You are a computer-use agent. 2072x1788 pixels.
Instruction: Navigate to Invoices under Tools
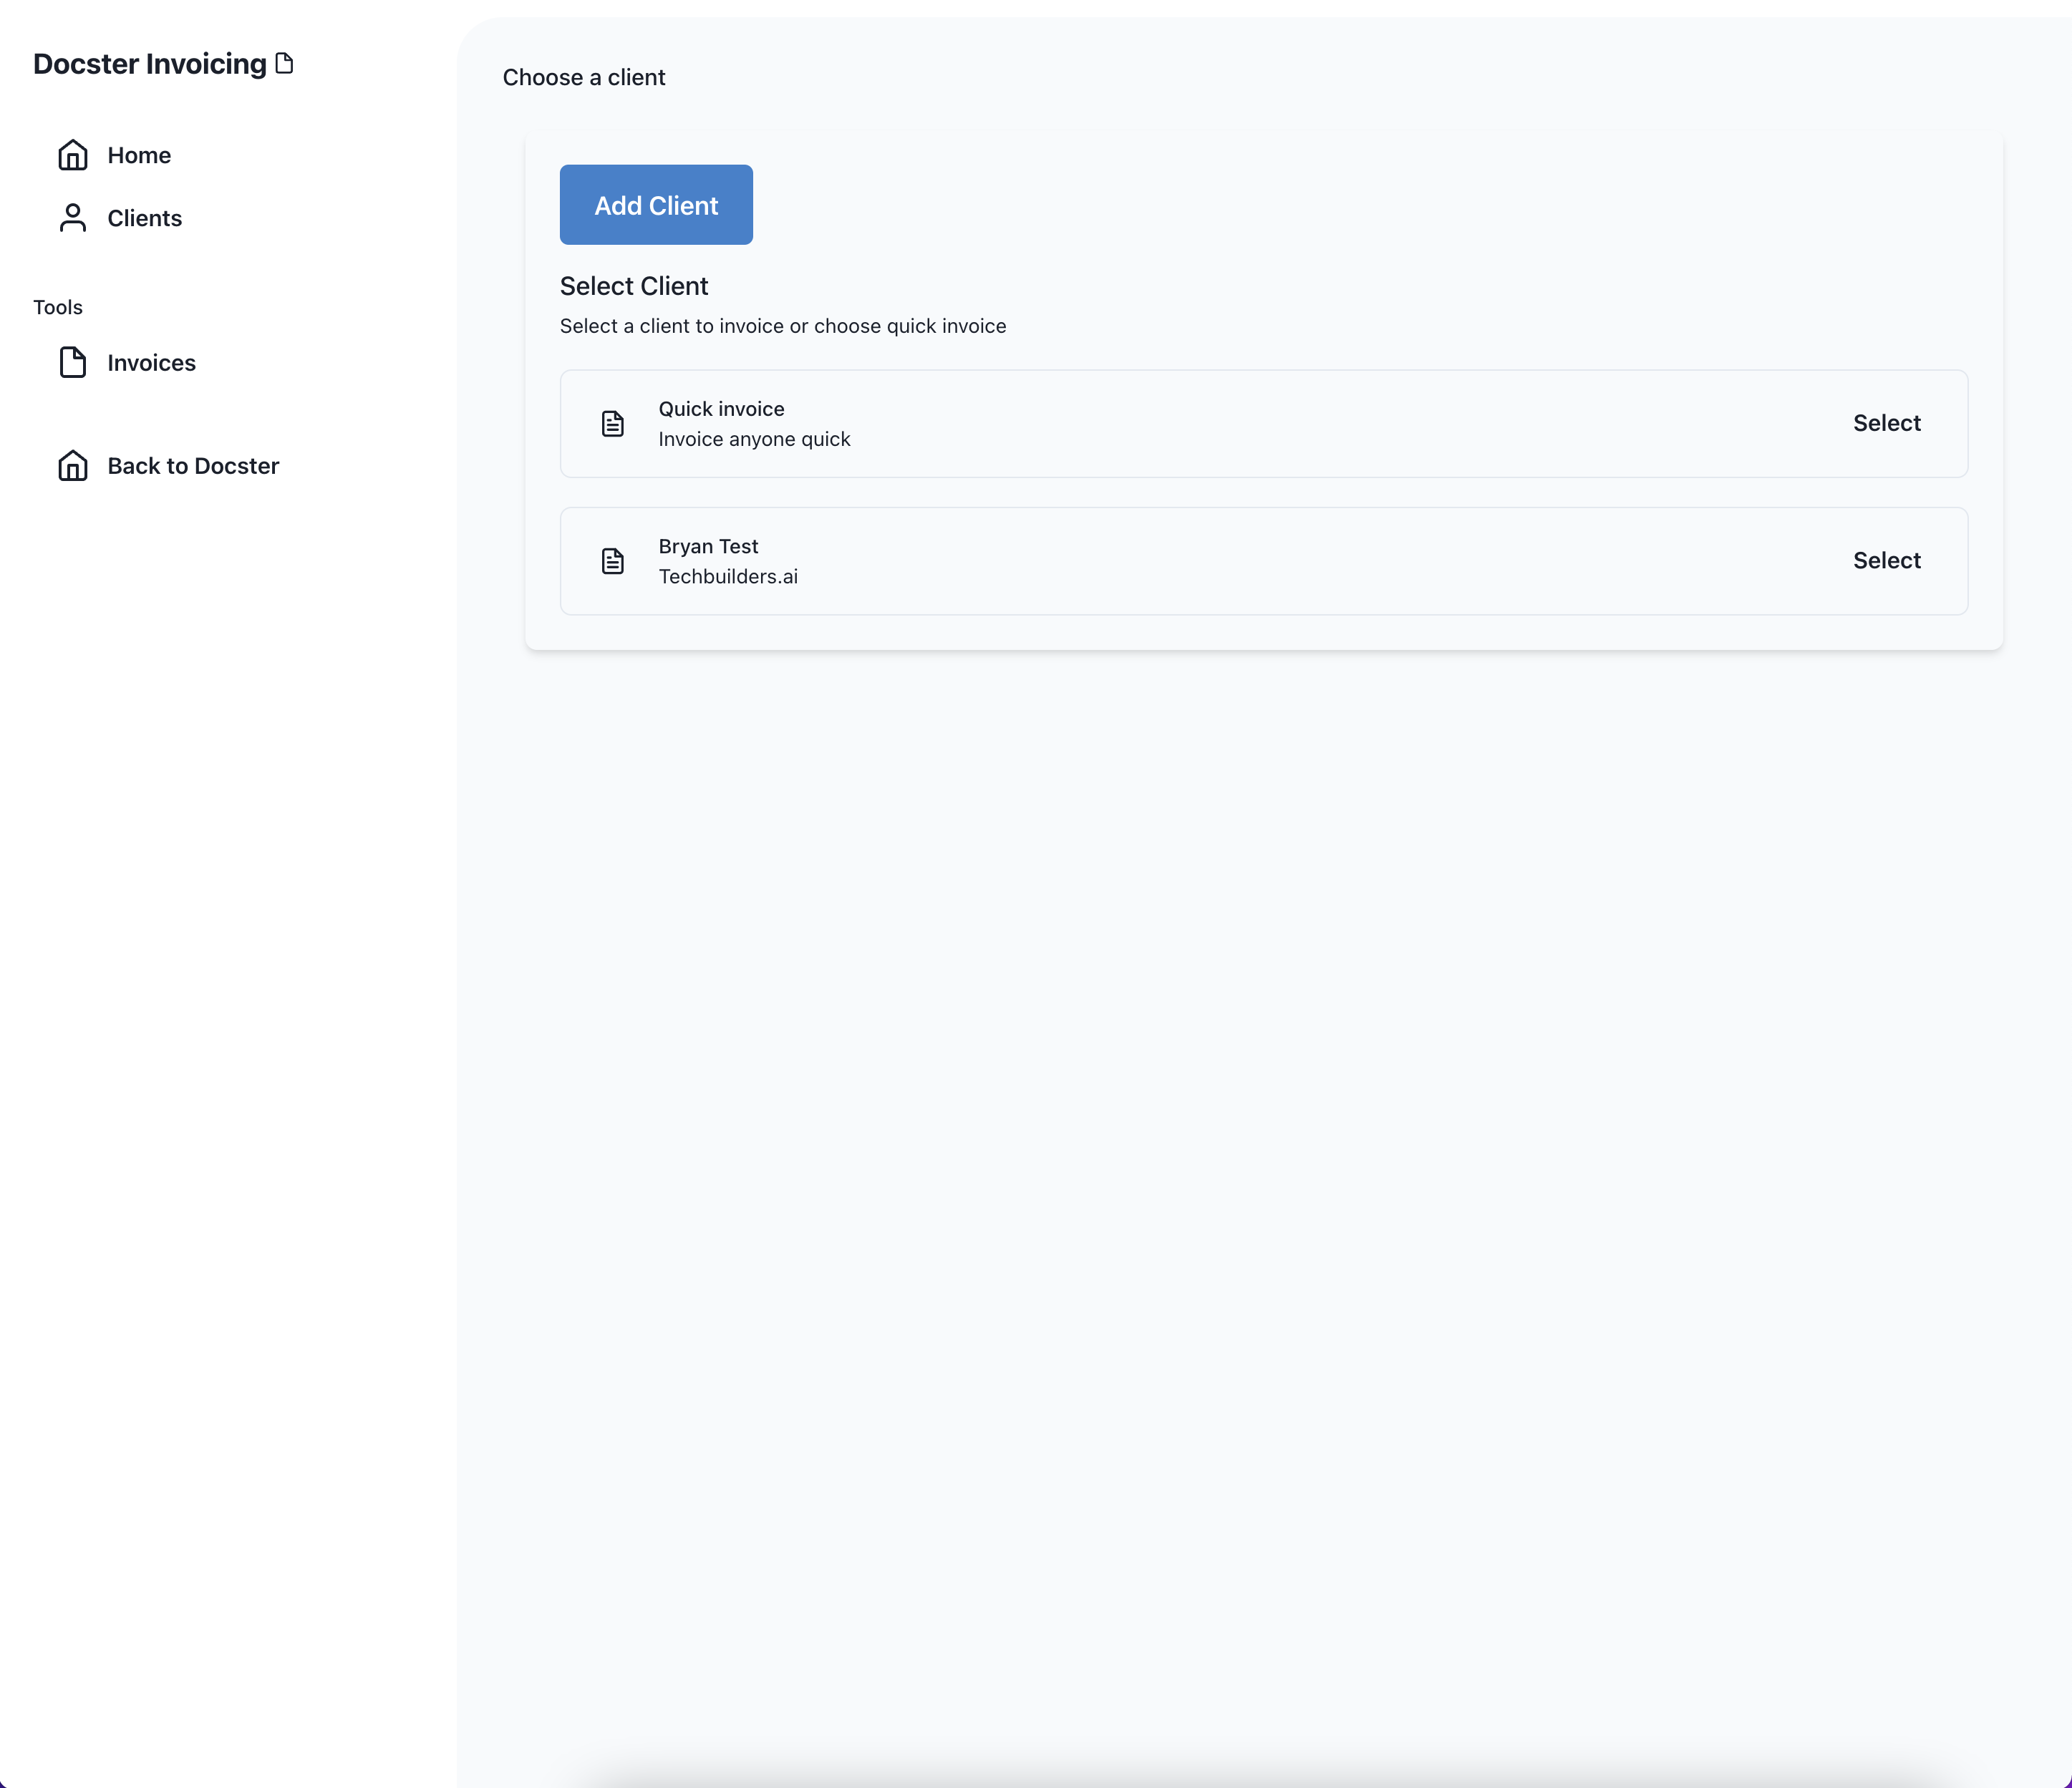click(x=151, y=363)
